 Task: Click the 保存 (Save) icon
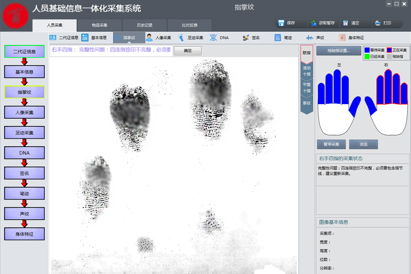[x=281, y=23]
